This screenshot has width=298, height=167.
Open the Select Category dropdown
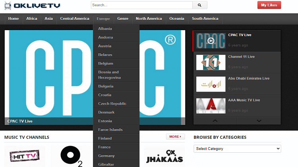[237, 149]
